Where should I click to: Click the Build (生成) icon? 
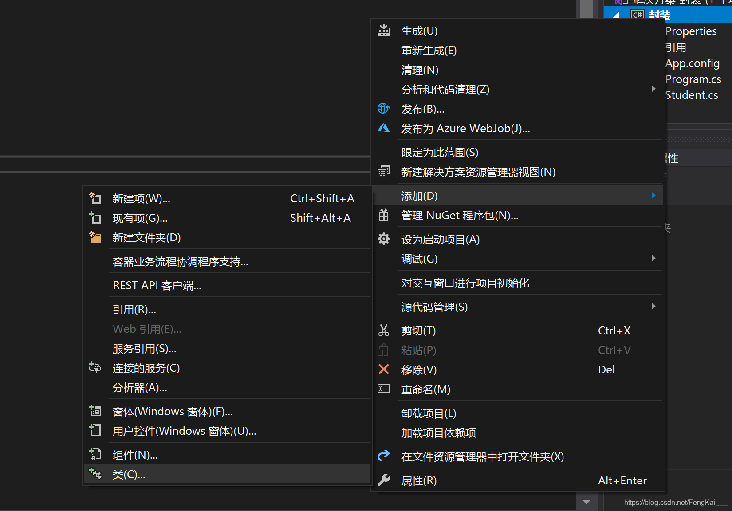coord(384,31)
